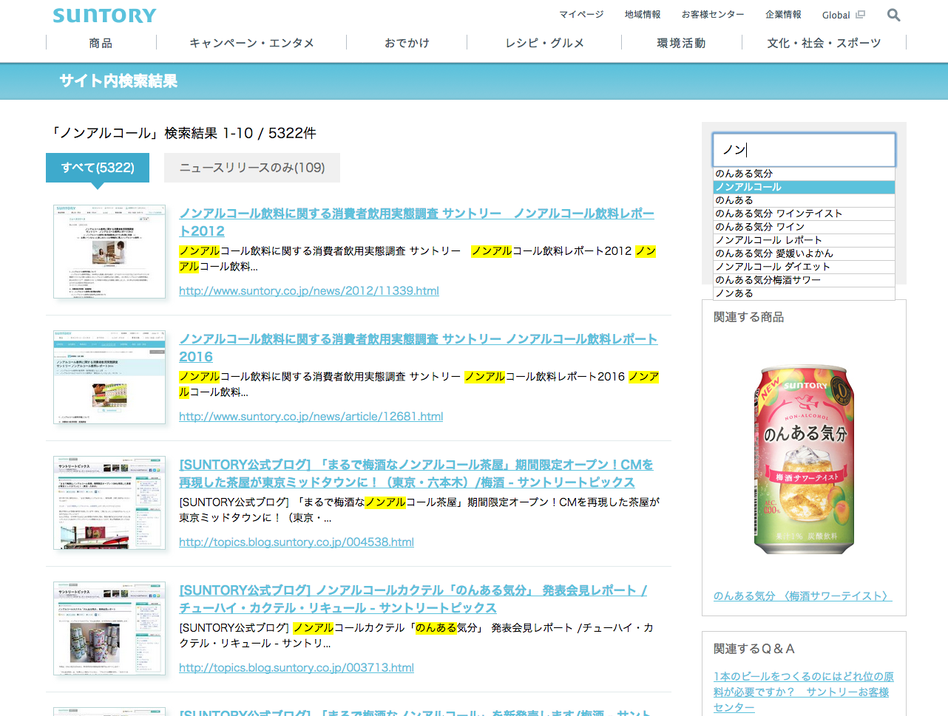
Task: Open thumbnail of 2016 report result
Action: pos(109,378)
